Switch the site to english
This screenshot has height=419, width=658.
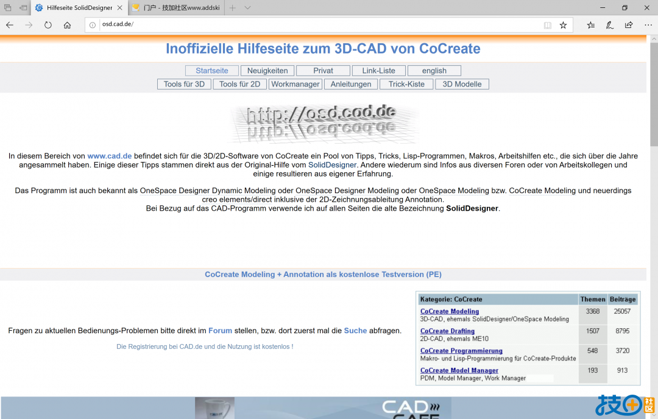[434, 71]
